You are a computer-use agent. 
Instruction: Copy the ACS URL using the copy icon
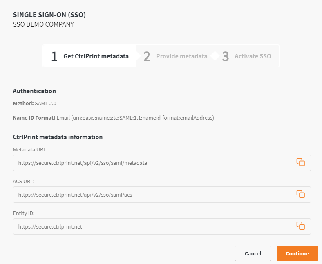pos(300,194)
